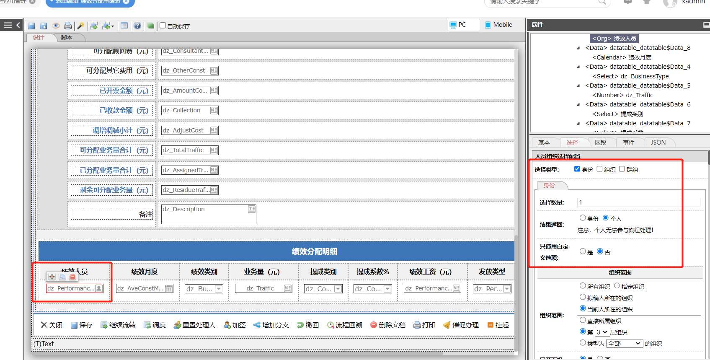Open the JSON properties tab
This screenshot has height=360, width=710.
(x=658, y=142)
